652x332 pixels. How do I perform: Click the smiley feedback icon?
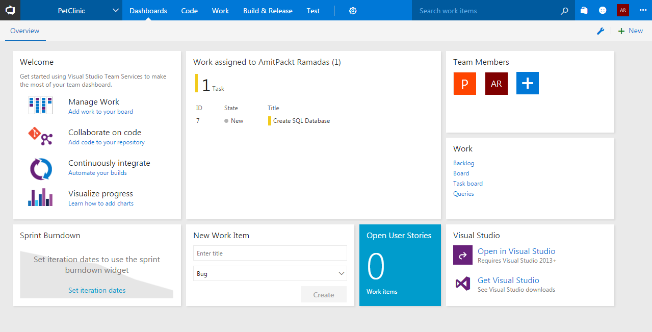click(603, 10)
